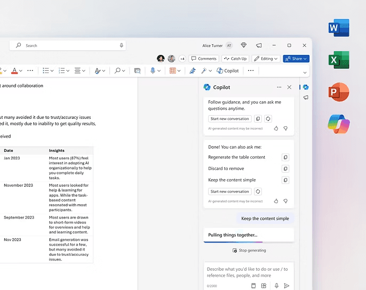This screenshot has height=290, width=366.
Task: View second collaborator avatar
Action: (x=172, y=59)
